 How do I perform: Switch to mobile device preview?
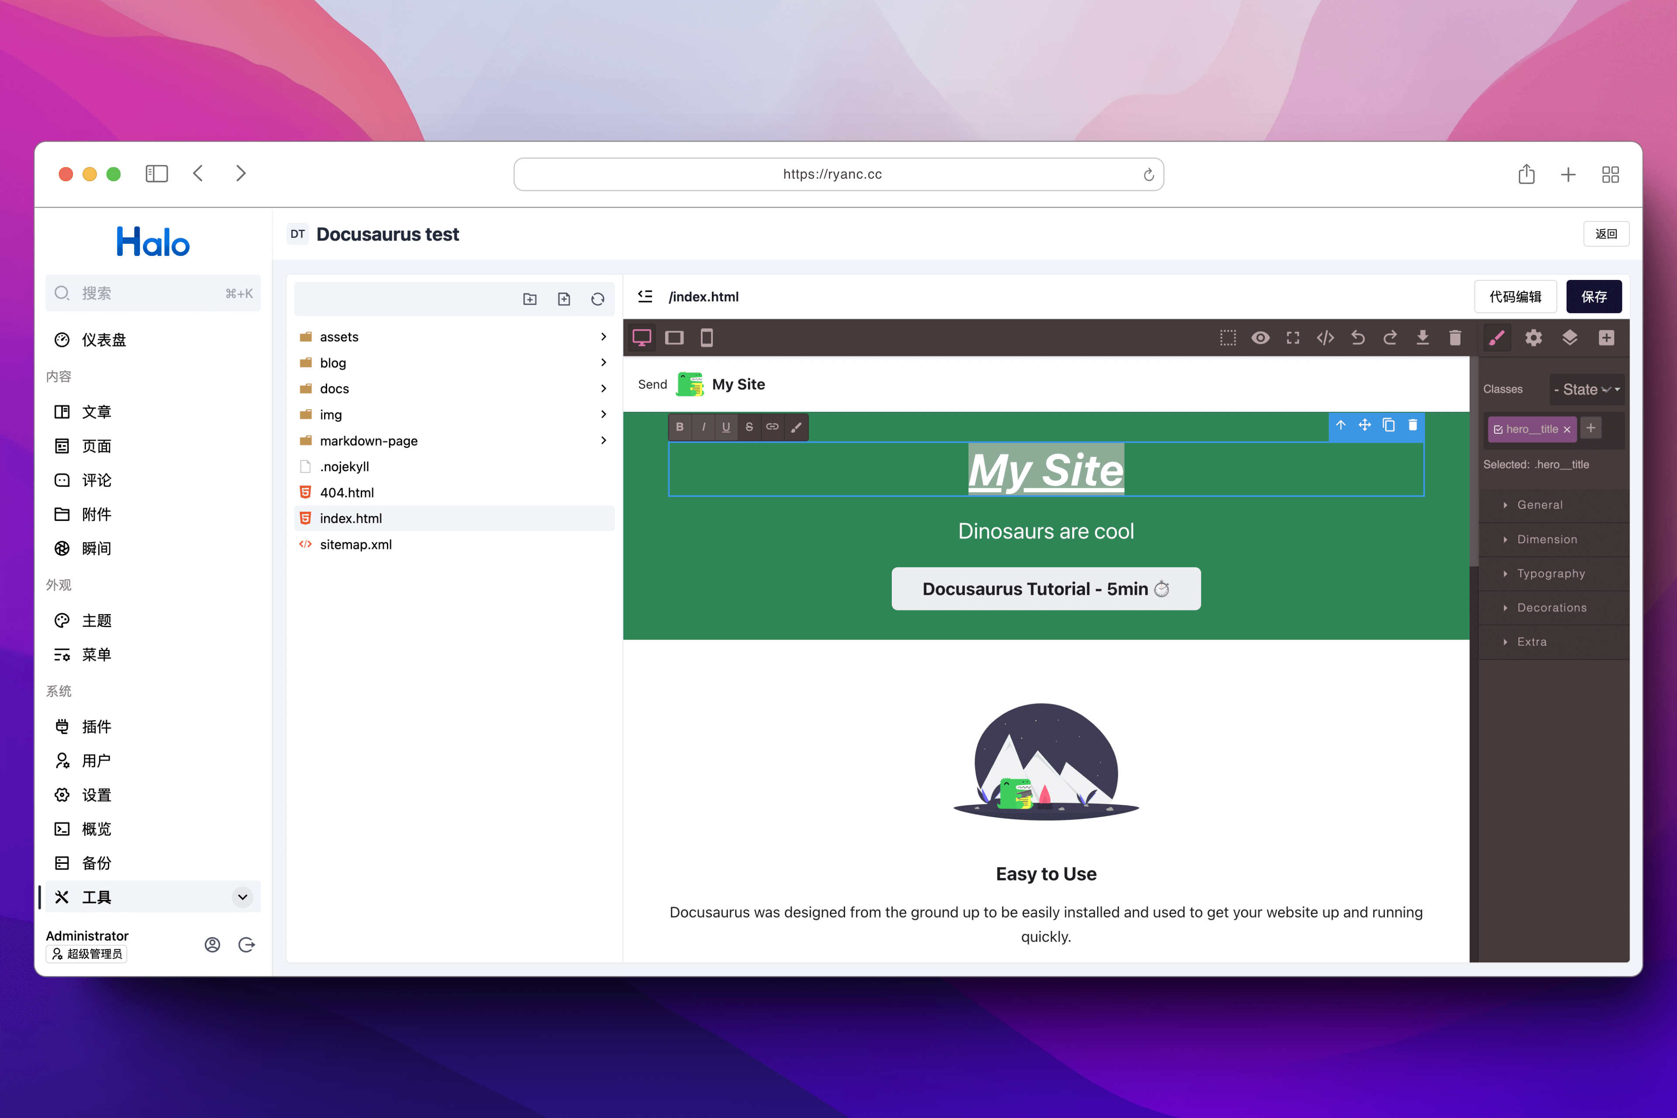[706, 338]
